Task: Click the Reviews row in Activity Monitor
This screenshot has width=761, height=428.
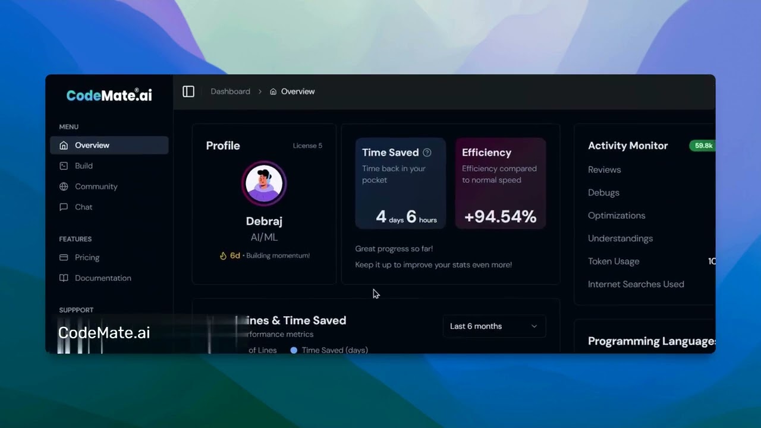Action: click(651, 170)
